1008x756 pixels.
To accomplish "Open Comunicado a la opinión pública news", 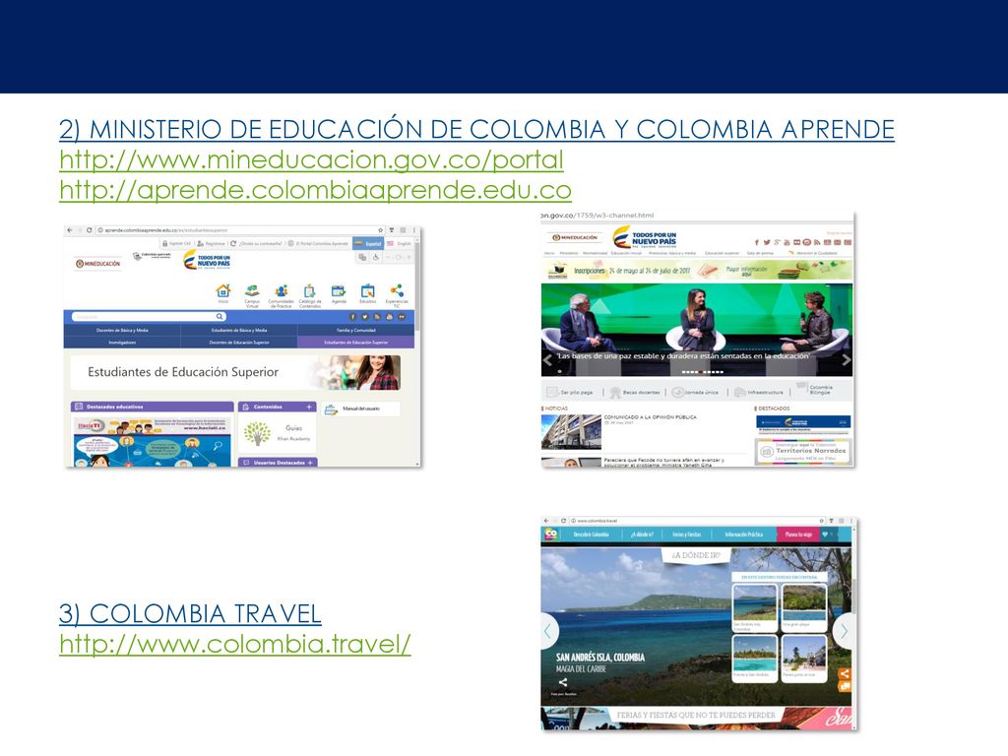I will point(650,417).
